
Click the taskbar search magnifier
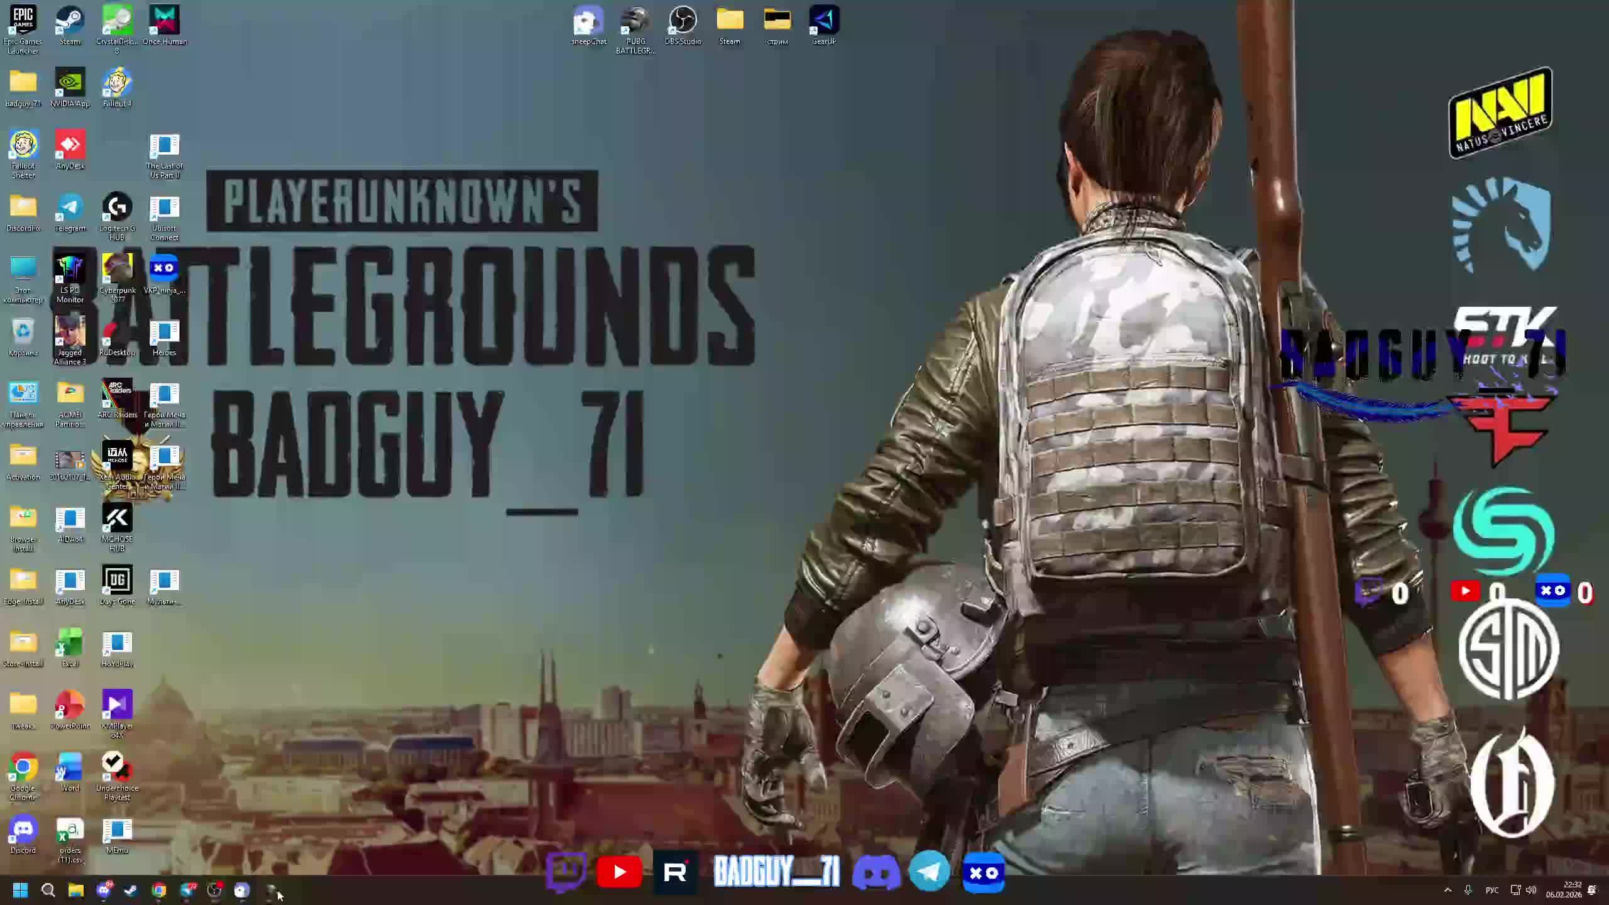(48, 890)
